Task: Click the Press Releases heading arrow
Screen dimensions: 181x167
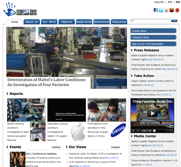Action: point(132,50)
